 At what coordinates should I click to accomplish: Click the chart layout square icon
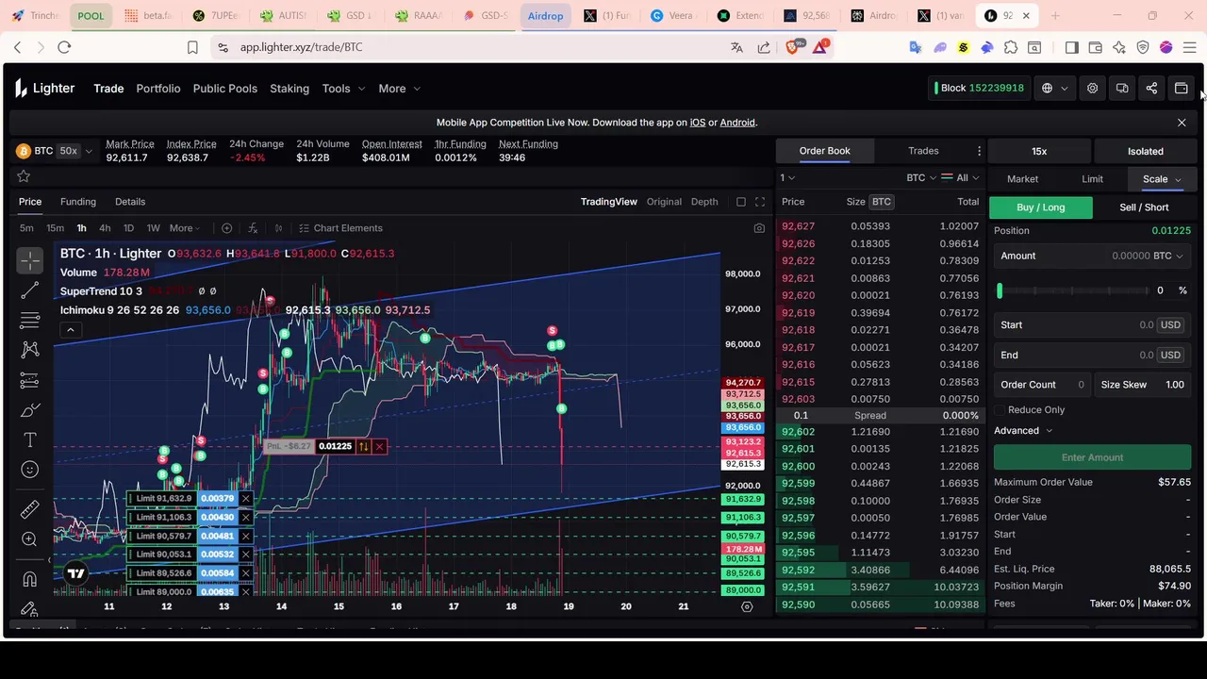click(741, 202)
